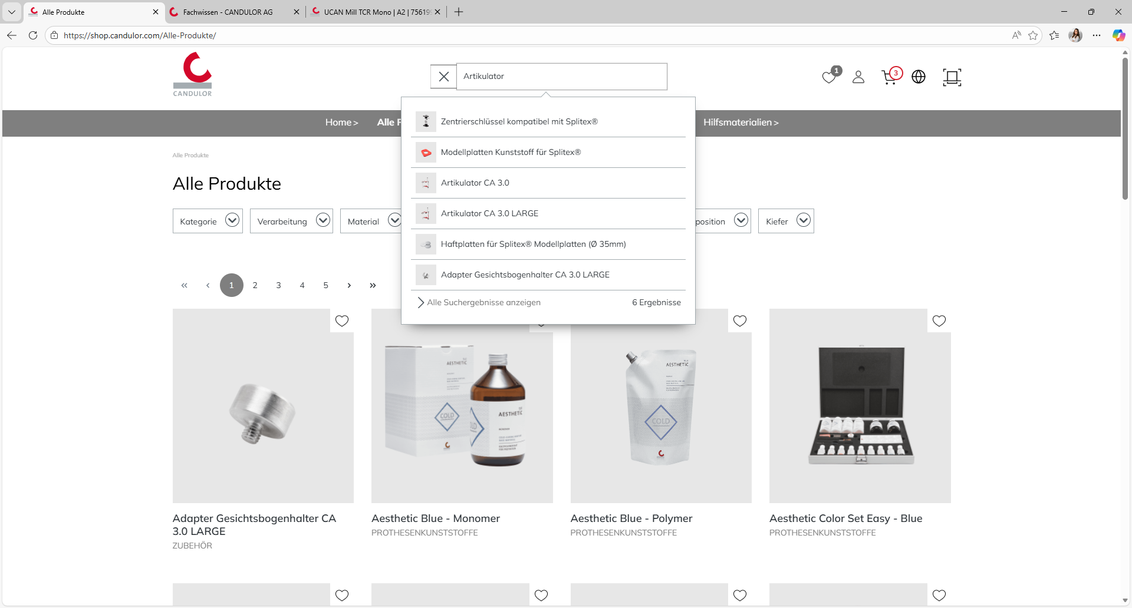The height and width of the screenshot is (608, 1132).
Task: Toggle wishlist heart on Aesthetic Blue Polymer
Action: coord(740,321)
